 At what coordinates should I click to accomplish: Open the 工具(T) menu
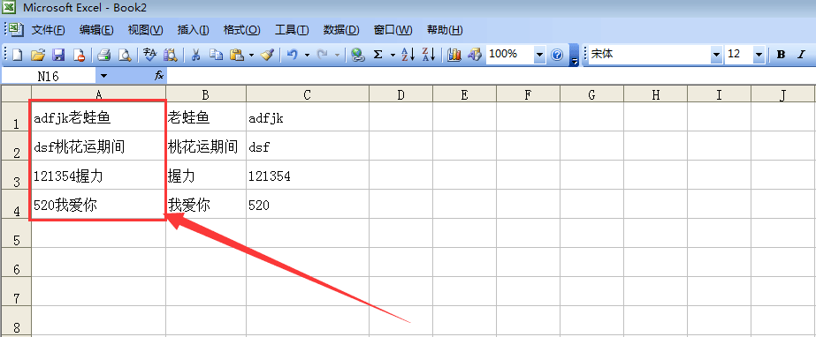(x=292, y=30)
